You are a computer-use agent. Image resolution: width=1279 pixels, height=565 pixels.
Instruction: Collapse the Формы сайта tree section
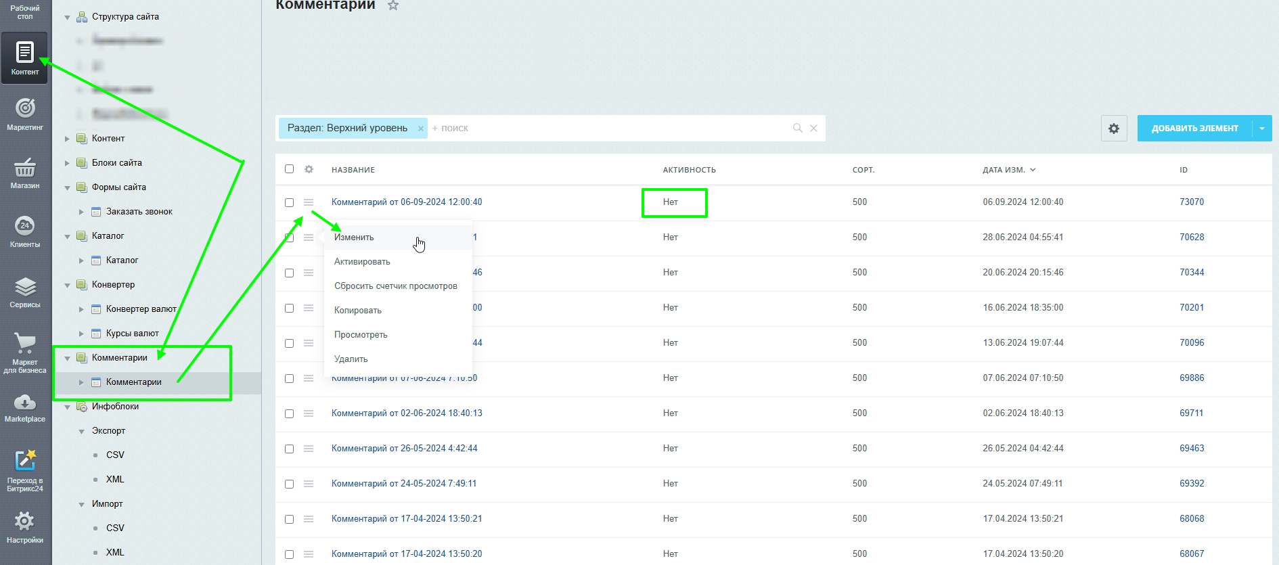pyautogui.click(x=67, y=187)
